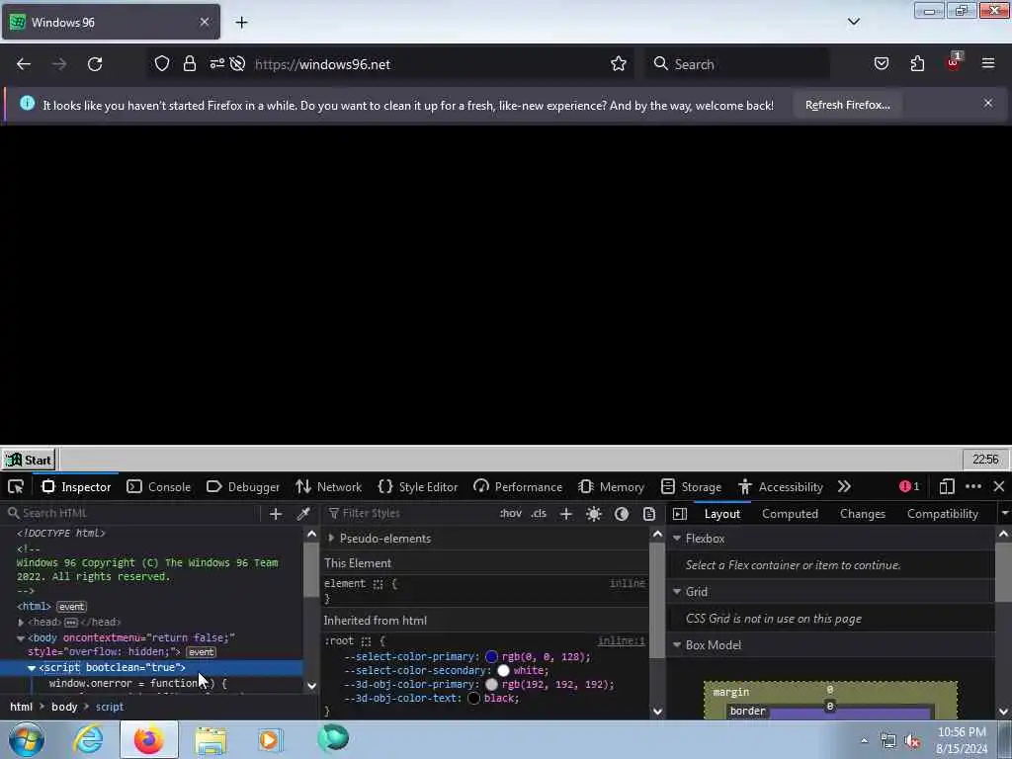This screenshot has width=1012, height=759.
Task: Toggle light color scheme simulation
Action: tap(594, 514)
